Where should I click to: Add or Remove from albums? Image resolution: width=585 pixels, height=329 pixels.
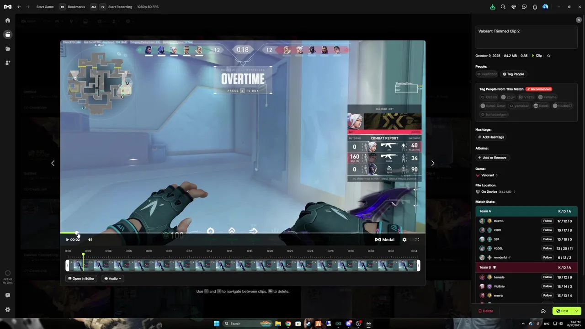[492, 158]
